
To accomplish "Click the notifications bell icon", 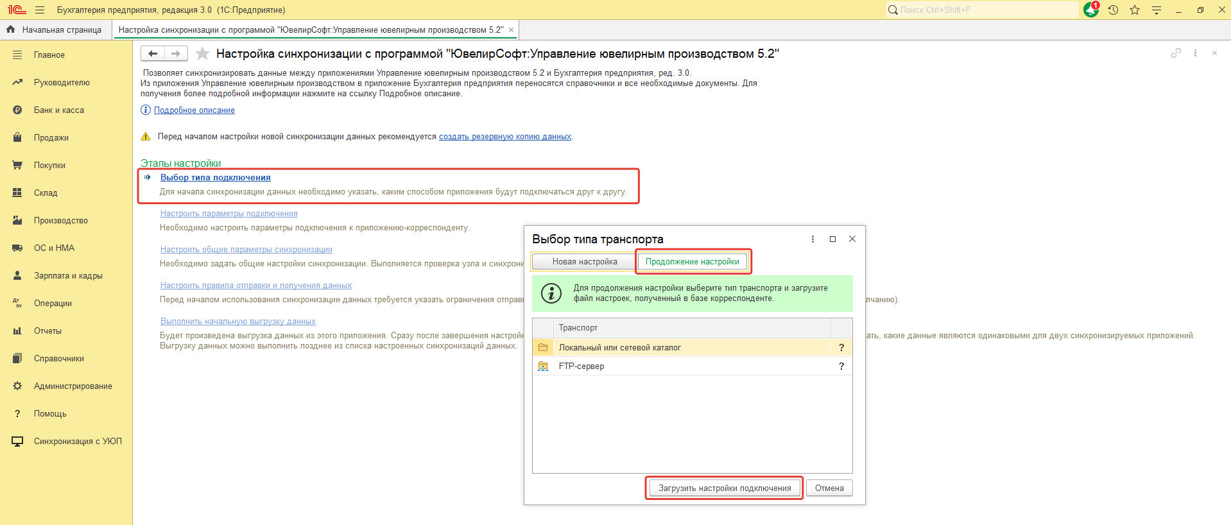I will [1091, 10].
